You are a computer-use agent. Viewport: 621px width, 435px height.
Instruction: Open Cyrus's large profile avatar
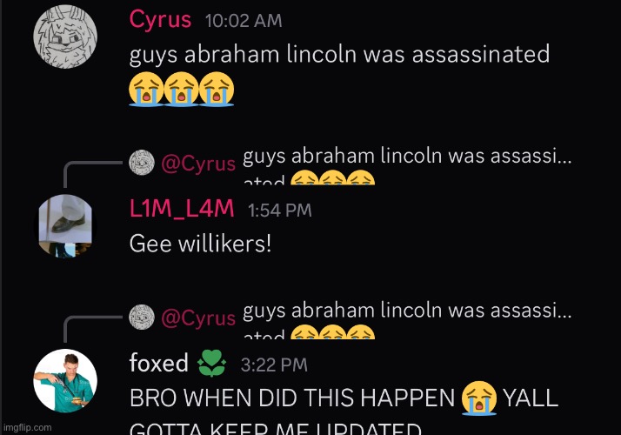click(x=65, y=37)
